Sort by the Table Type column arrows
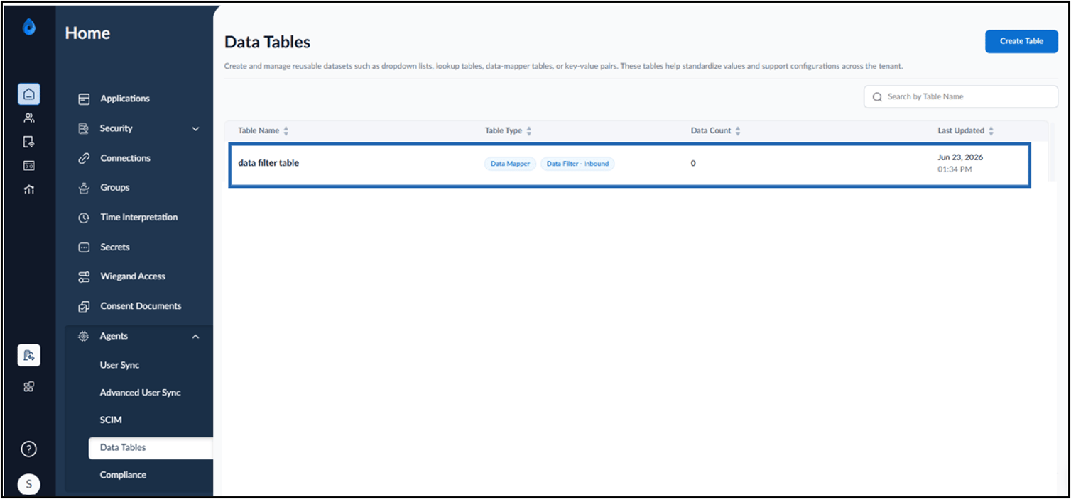Viewport: 1071px width, 499px height. 529,131
